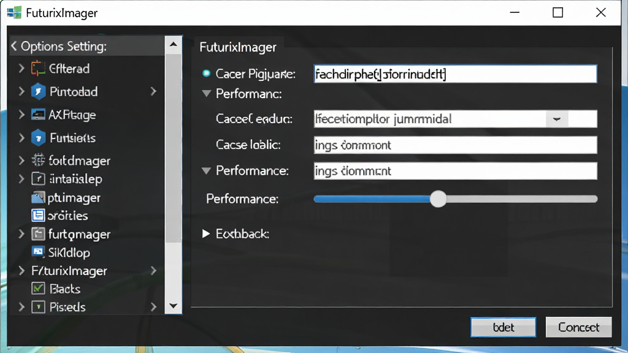Minimize the FuturixImager window

[x=515, y=13]
